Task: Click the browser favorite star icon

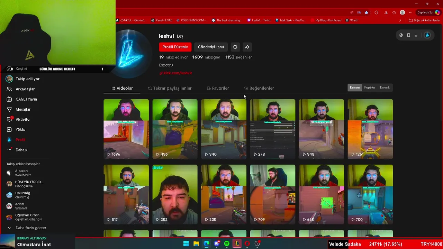Action: (x=366, y=12)
